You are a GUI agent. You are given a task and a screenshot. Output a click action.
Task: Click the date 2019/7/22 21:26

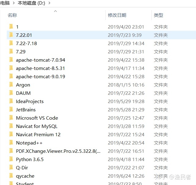click(126, 93)
